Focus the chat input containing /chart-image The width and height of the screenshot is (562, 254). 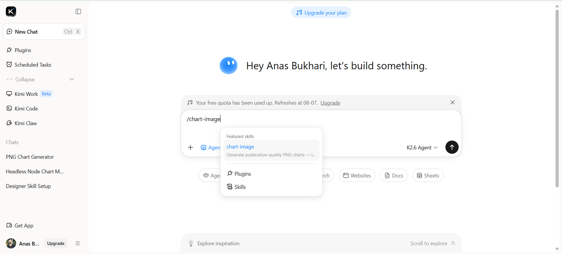[x=321, y=119]
